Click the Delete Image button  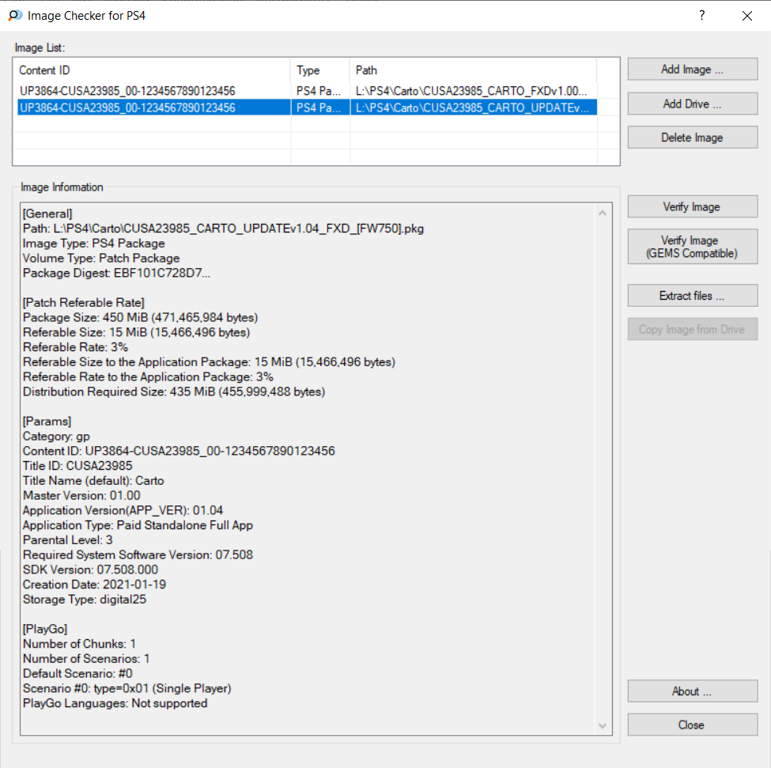tap(693, 138)
